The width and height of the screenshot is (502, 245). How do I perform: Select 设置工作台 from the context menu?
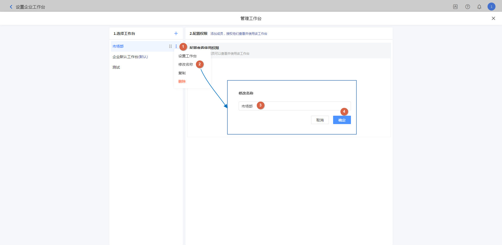[x=187, y=56]
